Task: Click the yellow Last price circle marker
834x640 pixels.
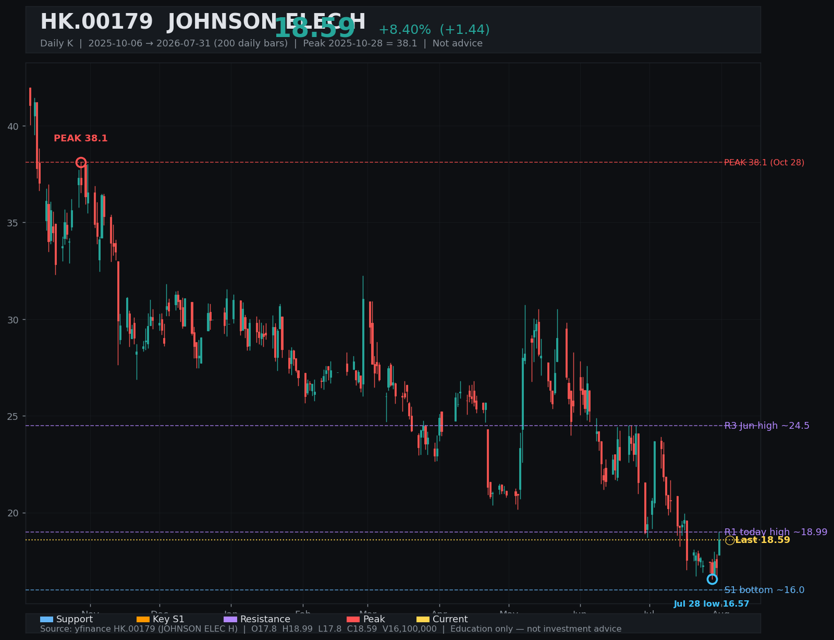Action: point(730,540)
